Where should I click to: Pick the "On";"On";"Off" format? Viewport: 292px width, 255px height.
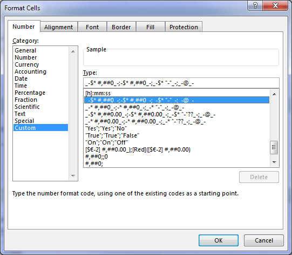(176, 142)
